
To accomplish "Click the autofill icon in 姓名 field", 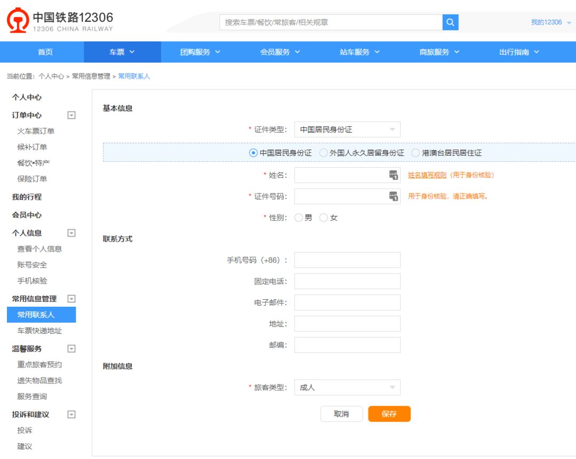I will click(394, 175).
